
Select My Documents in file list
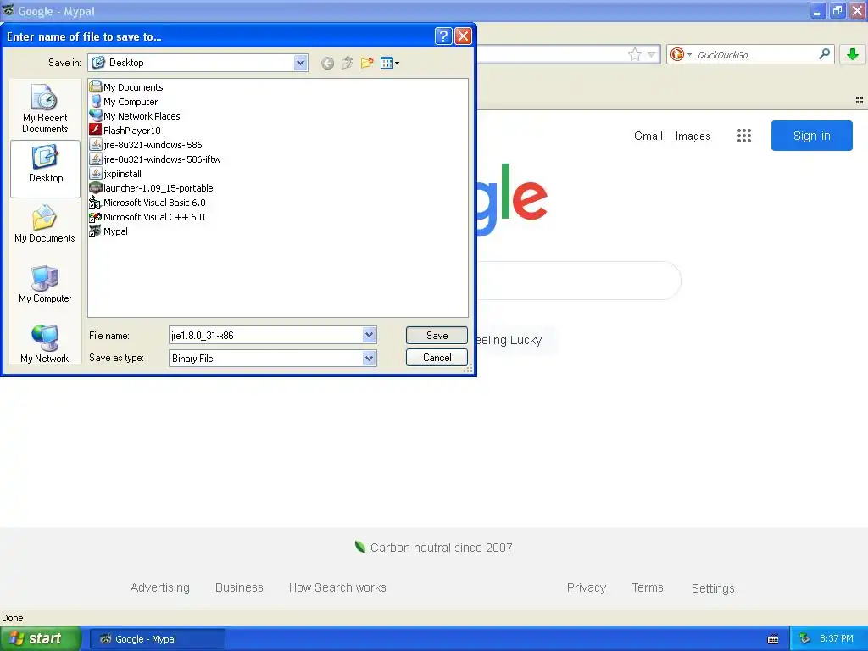(126, 87)
